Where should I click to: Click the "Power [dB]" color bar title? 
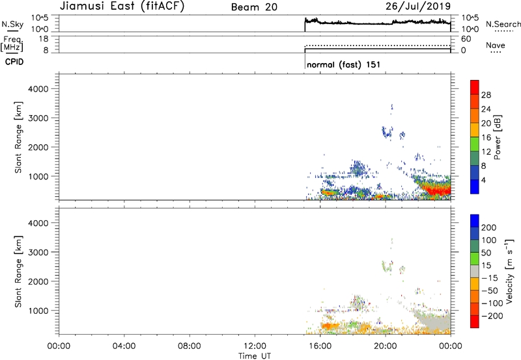[x=497, y=137]
